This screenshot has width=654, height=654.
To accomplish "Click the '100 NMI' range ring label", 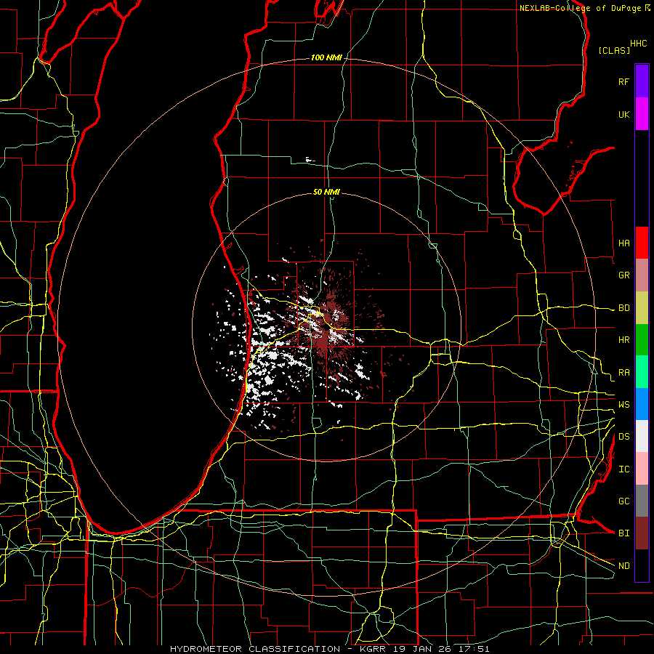I will pyautogui.click(x=326, y=57).
